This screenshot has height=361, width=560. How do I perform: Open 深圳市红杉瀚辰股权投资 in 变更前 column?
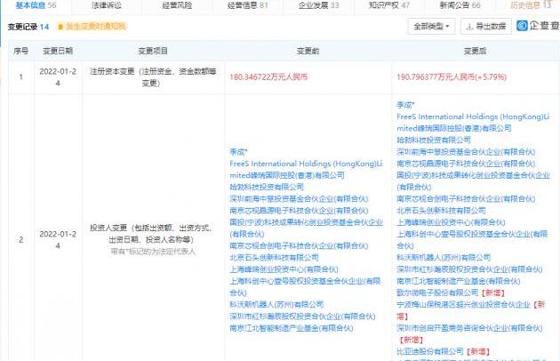(302, 317)
